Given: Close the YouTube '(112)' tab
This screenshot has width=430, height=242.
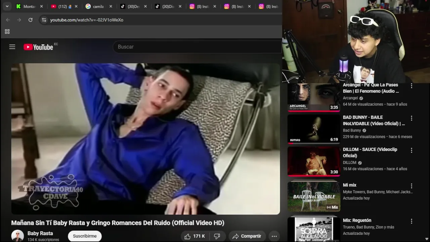Looking at the screenshot, I should coord(76,6).
